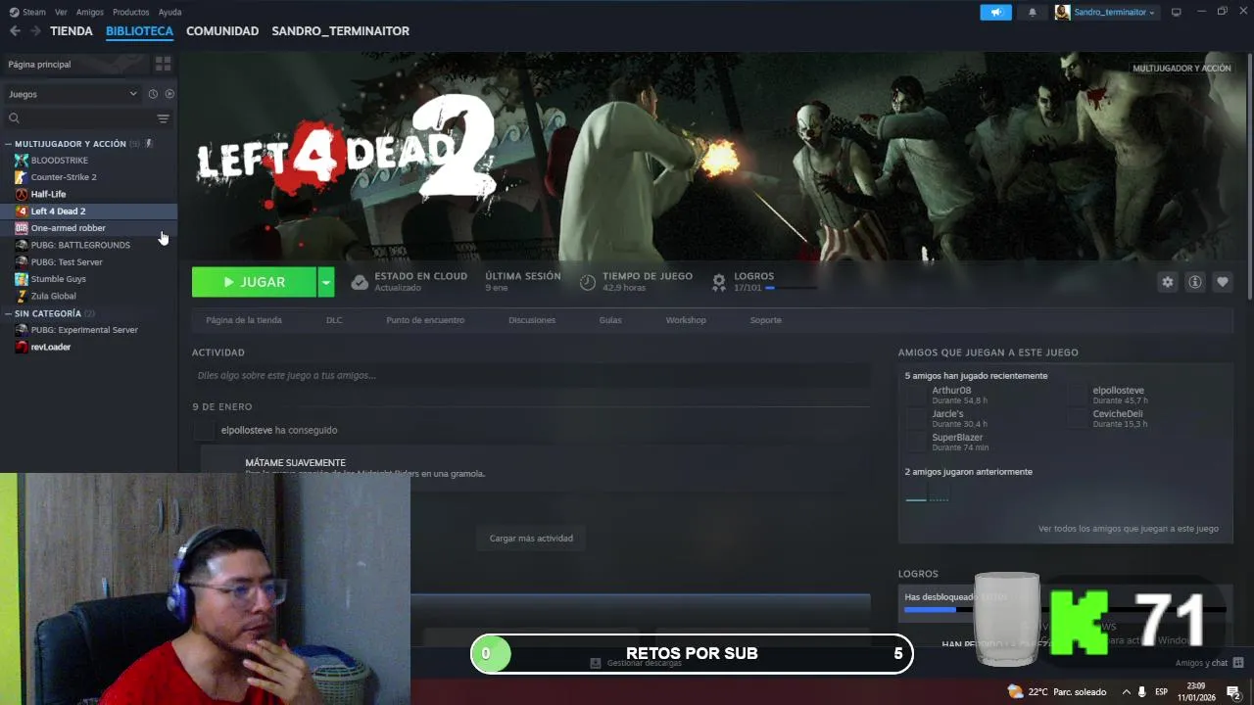
Task: Open friend CevicheDeli's profile
Action: point(1118,414)
